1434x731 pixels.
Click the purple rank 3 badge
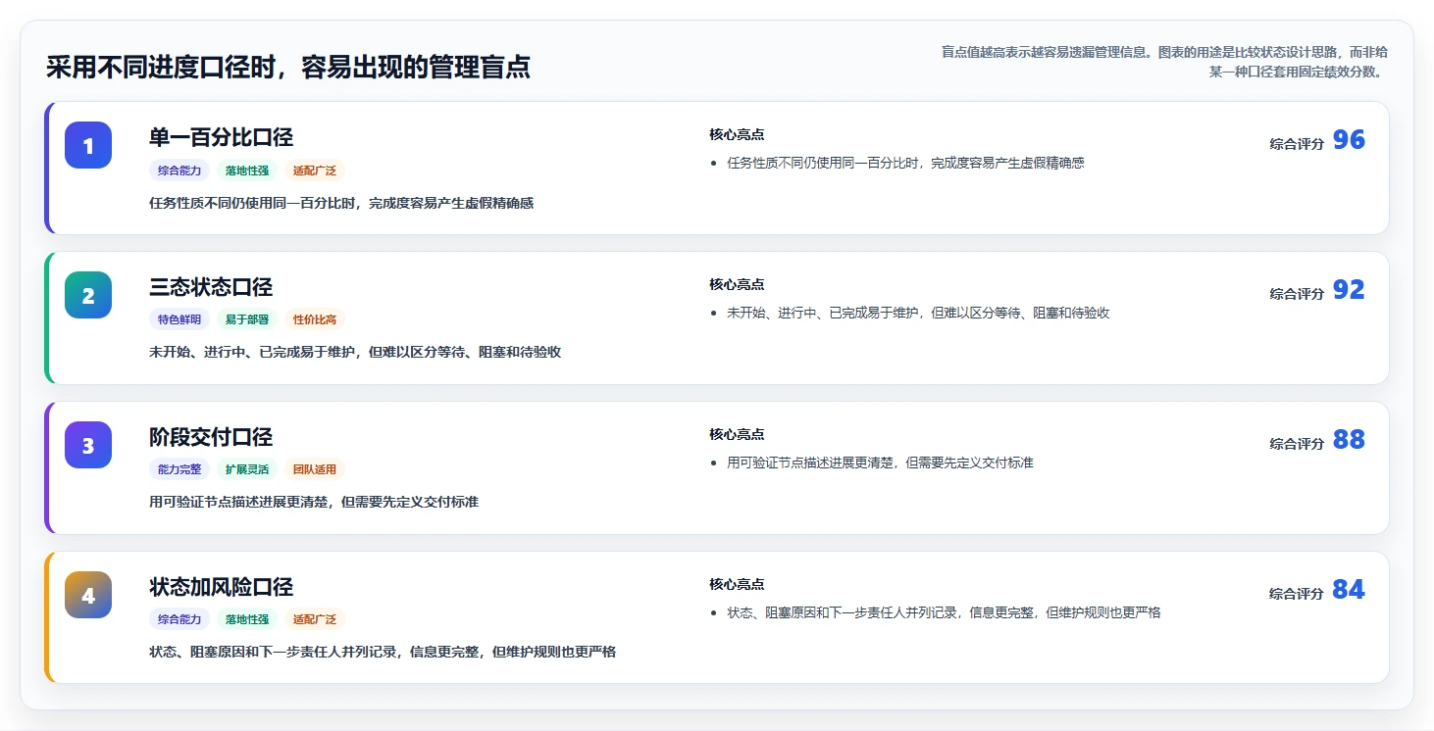coord(88,445)
